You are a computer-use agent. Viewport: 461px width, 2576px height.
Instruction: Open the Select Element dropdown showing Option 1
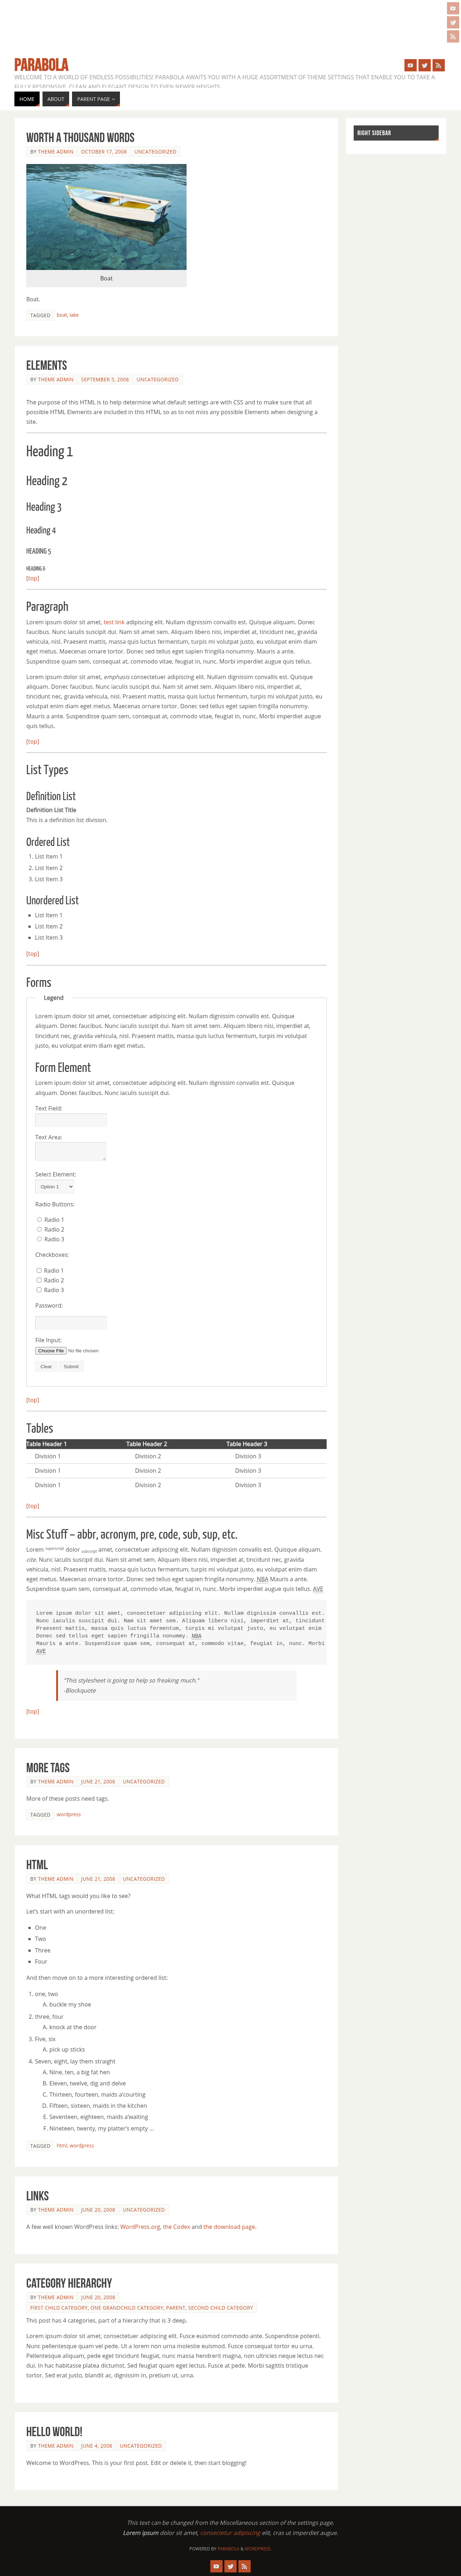click(55, 1187)
